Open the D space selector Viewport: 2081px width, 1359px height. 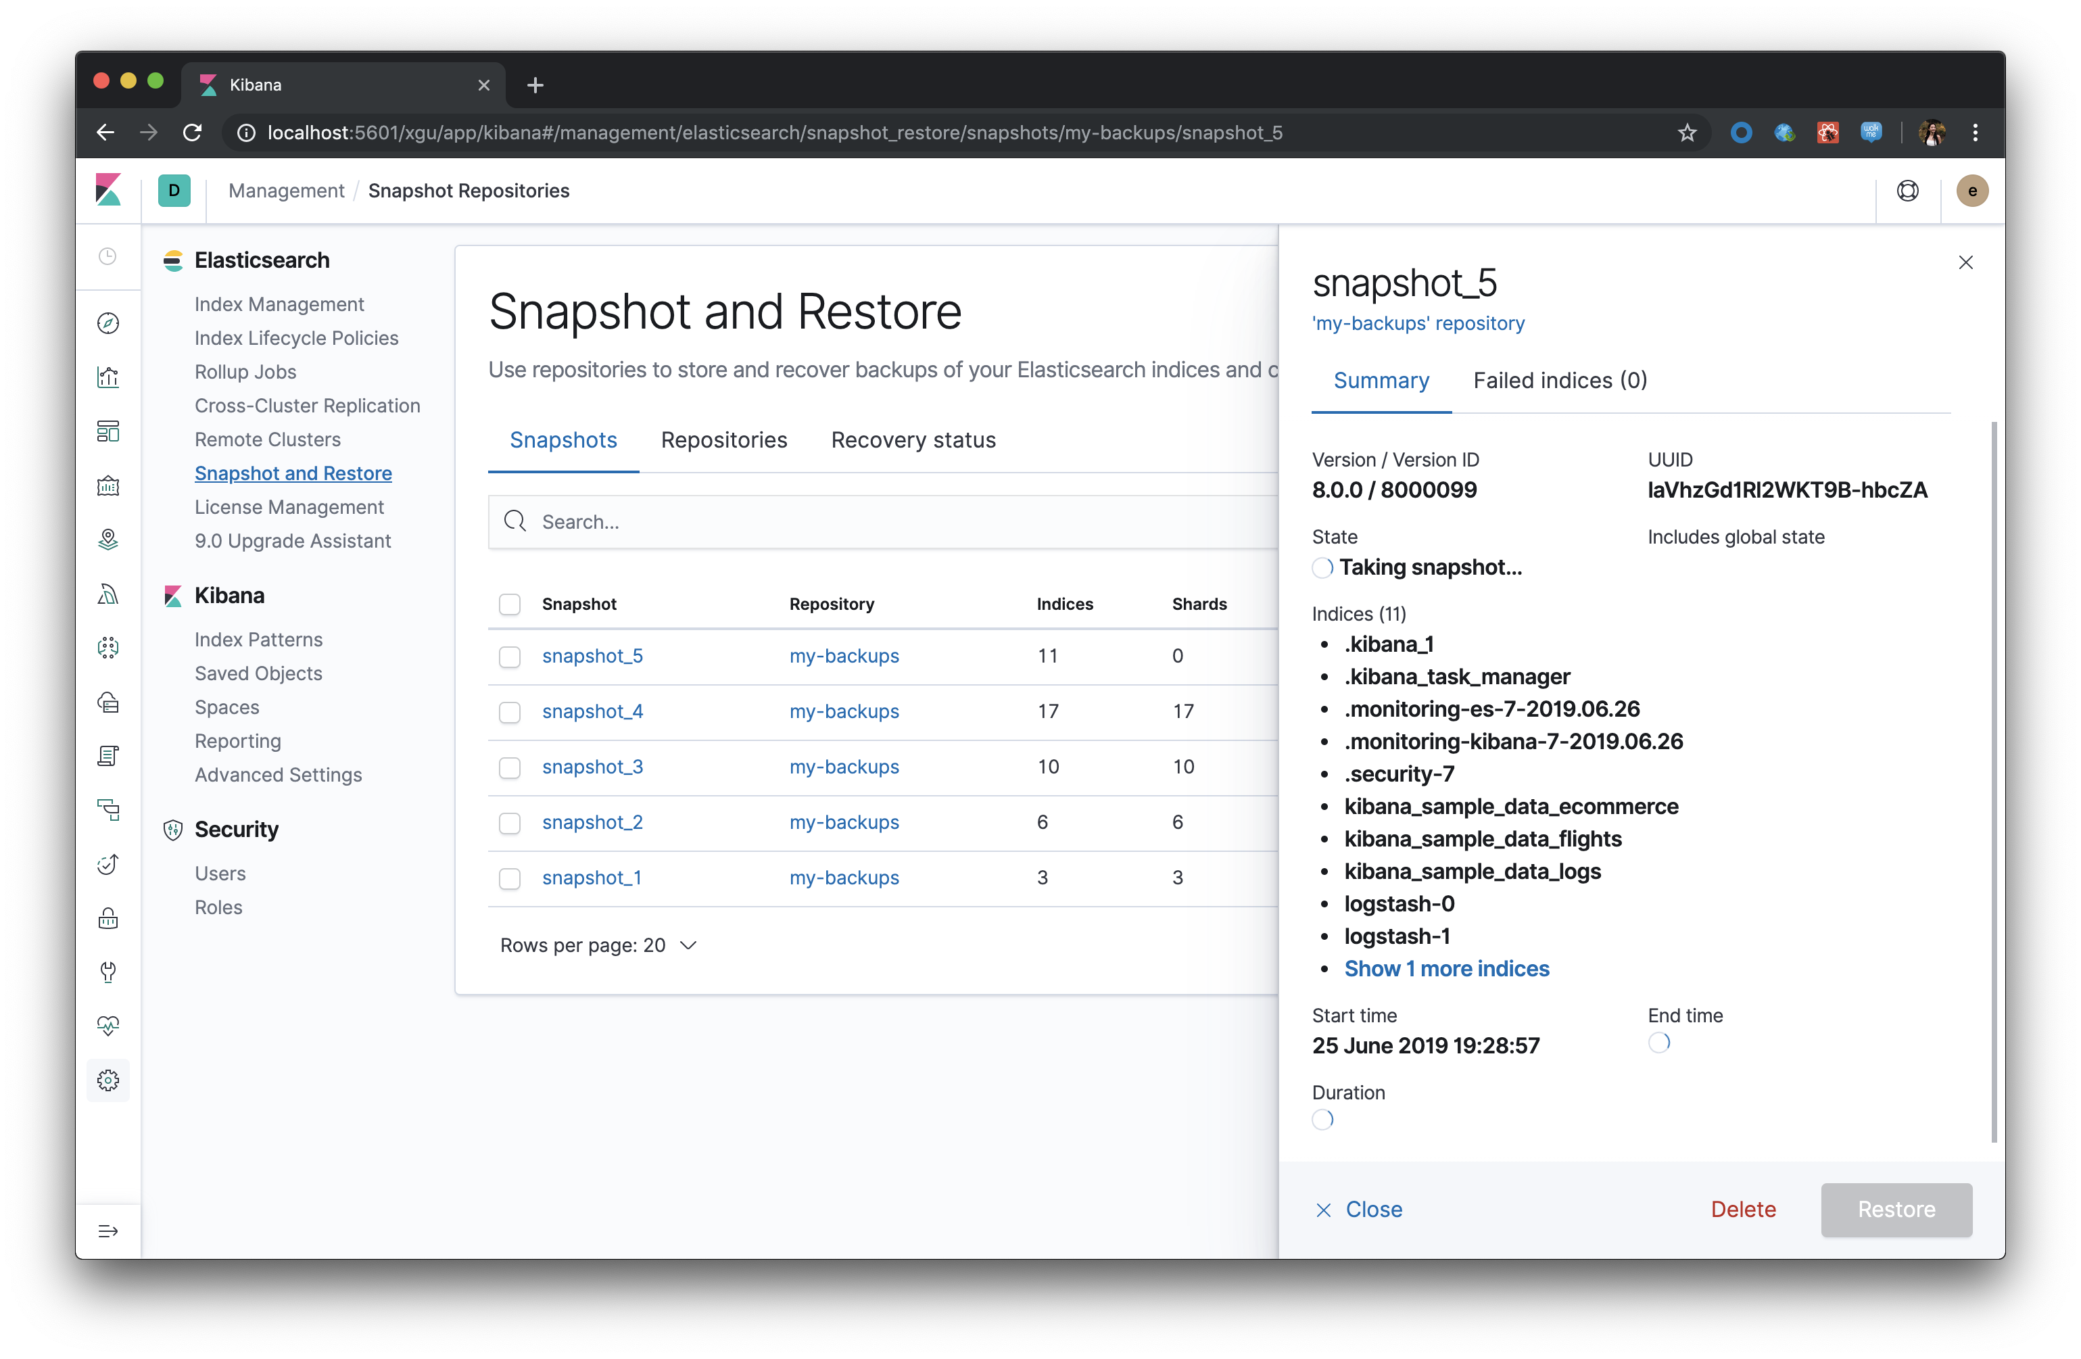click(x=174, y=191)
